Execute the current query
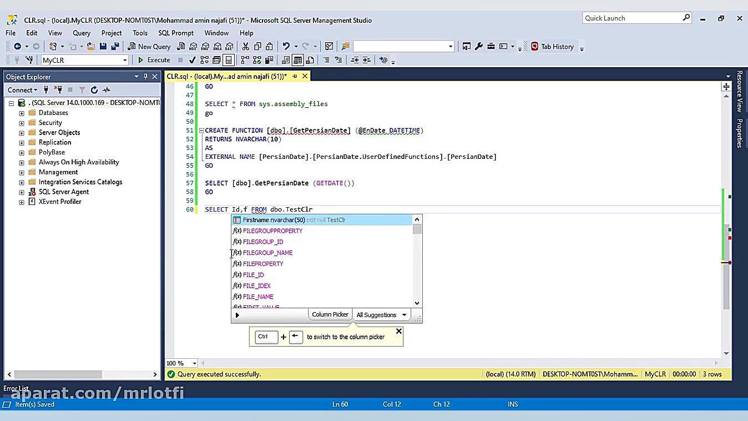Image resolution: width=748 pixels, height=421 pixels. [x=154, y=59]
